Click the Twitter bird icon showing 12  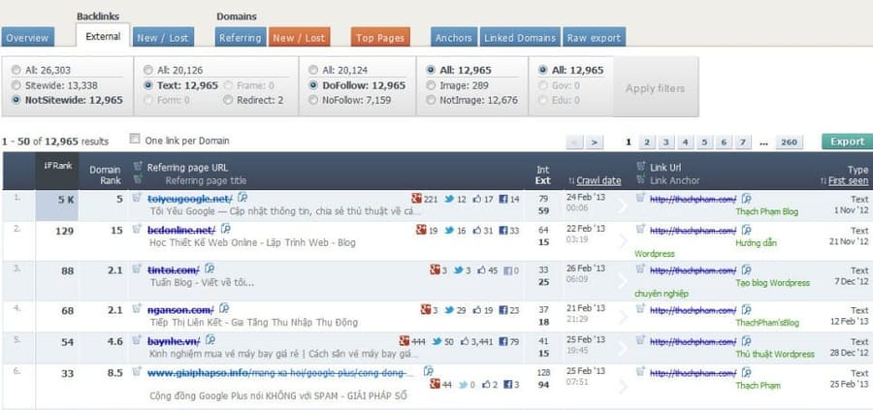449,199
